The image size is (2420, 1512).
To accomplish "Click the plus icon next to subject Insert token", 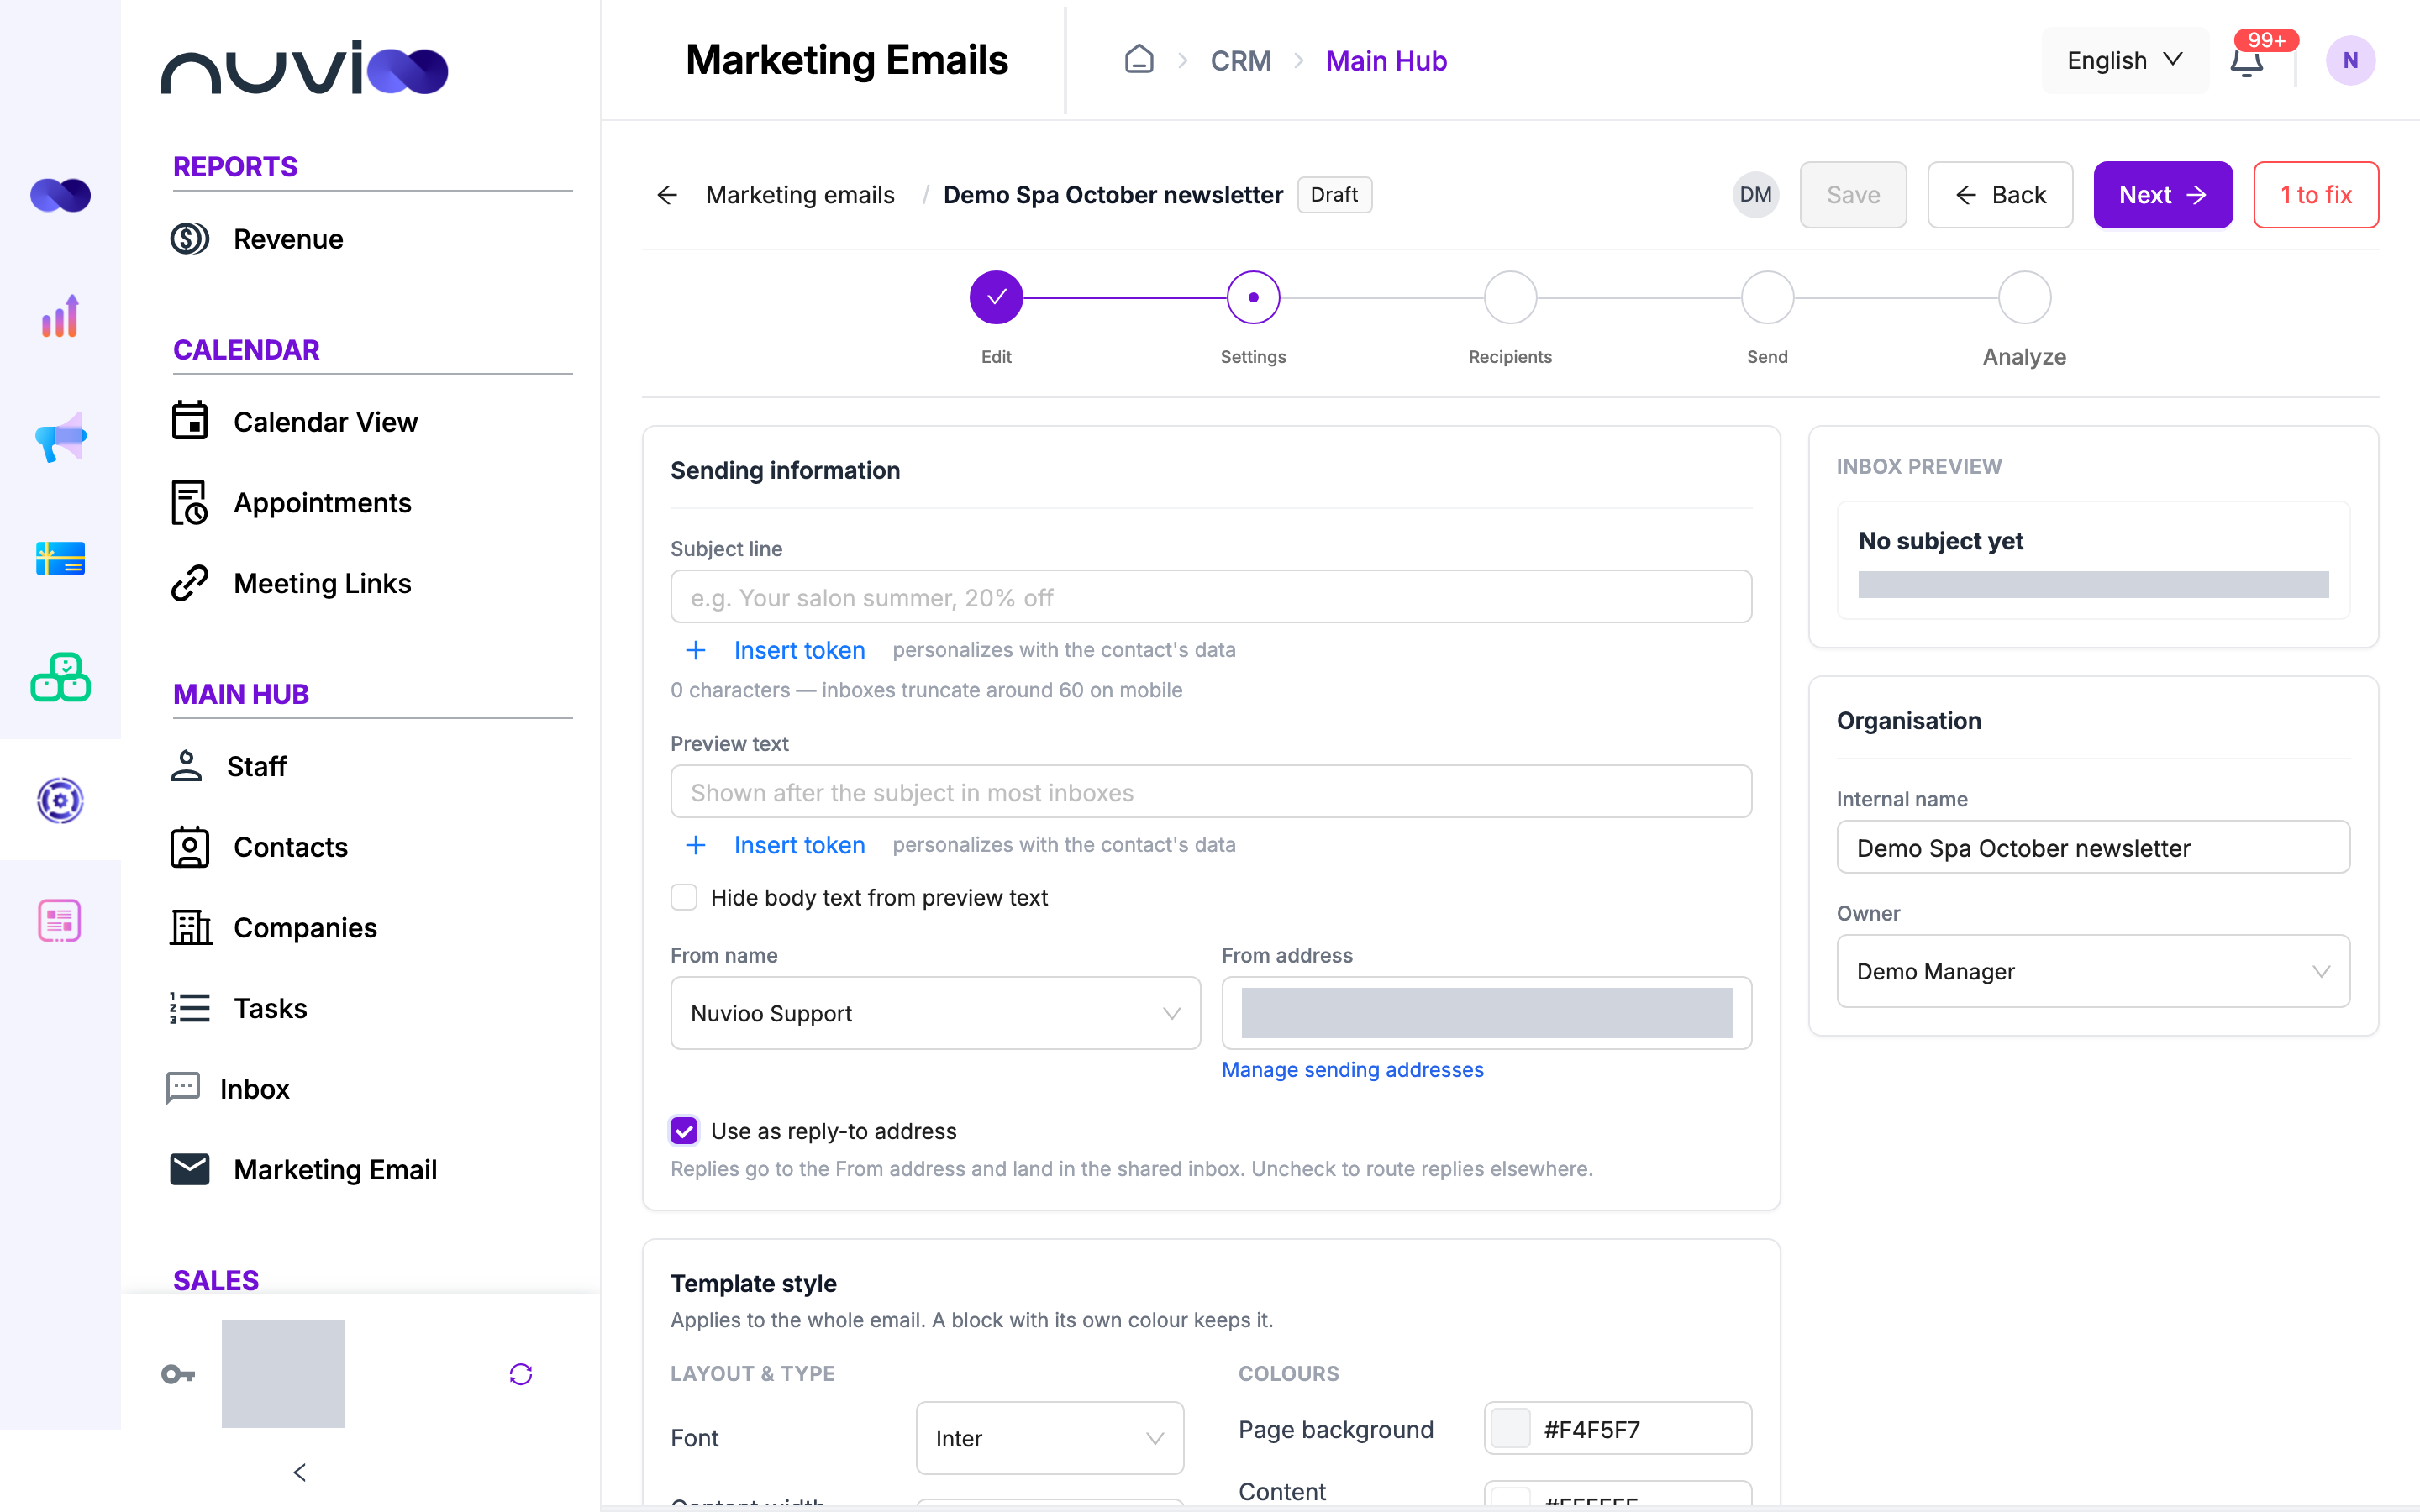I will coord(696,650).
